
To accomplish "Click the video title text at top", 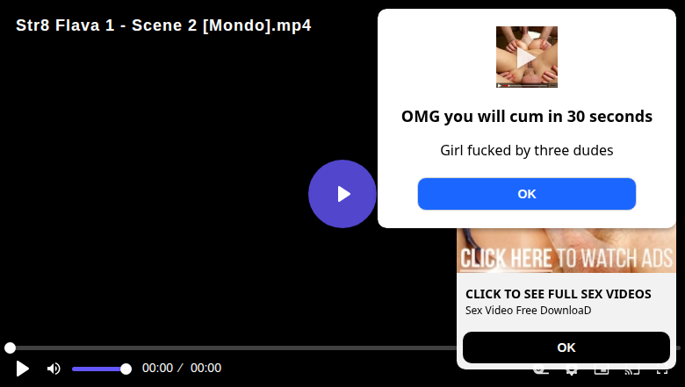I will tap(163, 25).
